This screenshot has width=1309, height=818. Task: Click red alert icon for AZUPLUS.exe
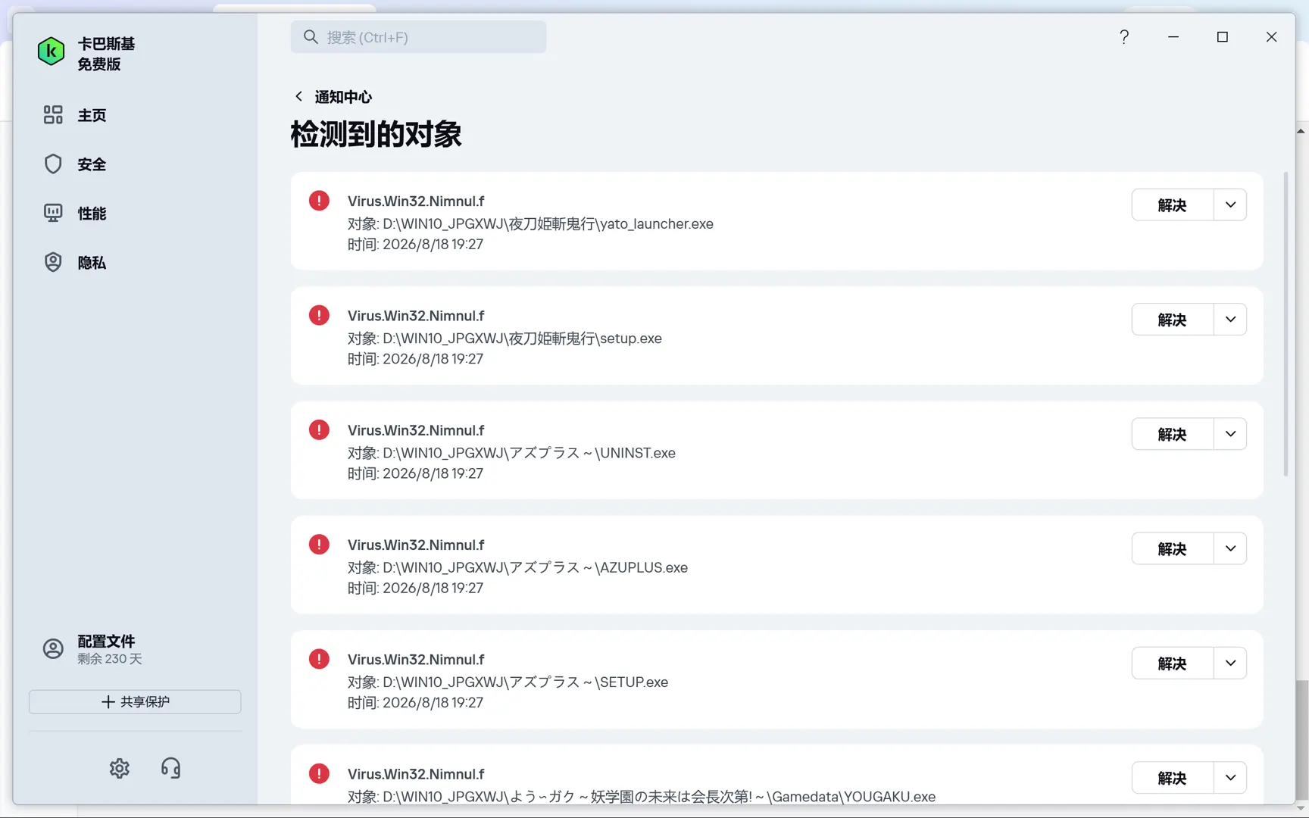(x=319, y=545)
